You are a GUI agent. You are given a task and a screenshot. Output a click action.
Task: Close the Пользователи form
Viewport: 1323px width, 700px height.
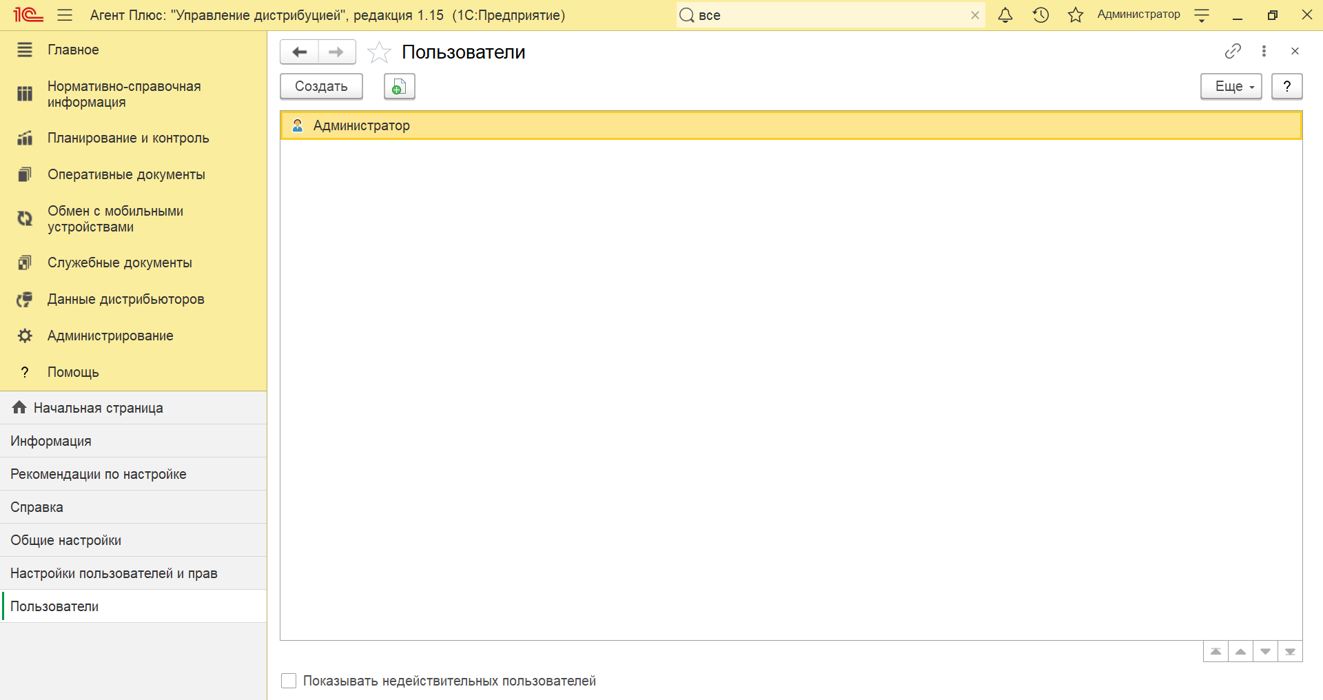(1295, 51)
